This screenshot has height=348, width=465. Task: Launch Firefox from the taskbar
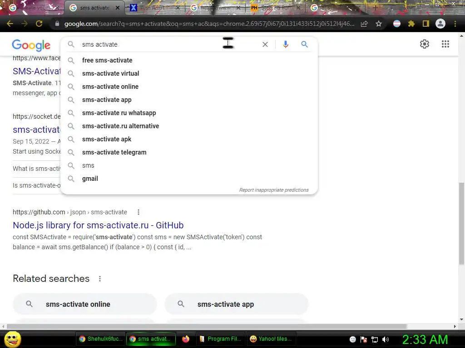[186, 339]
